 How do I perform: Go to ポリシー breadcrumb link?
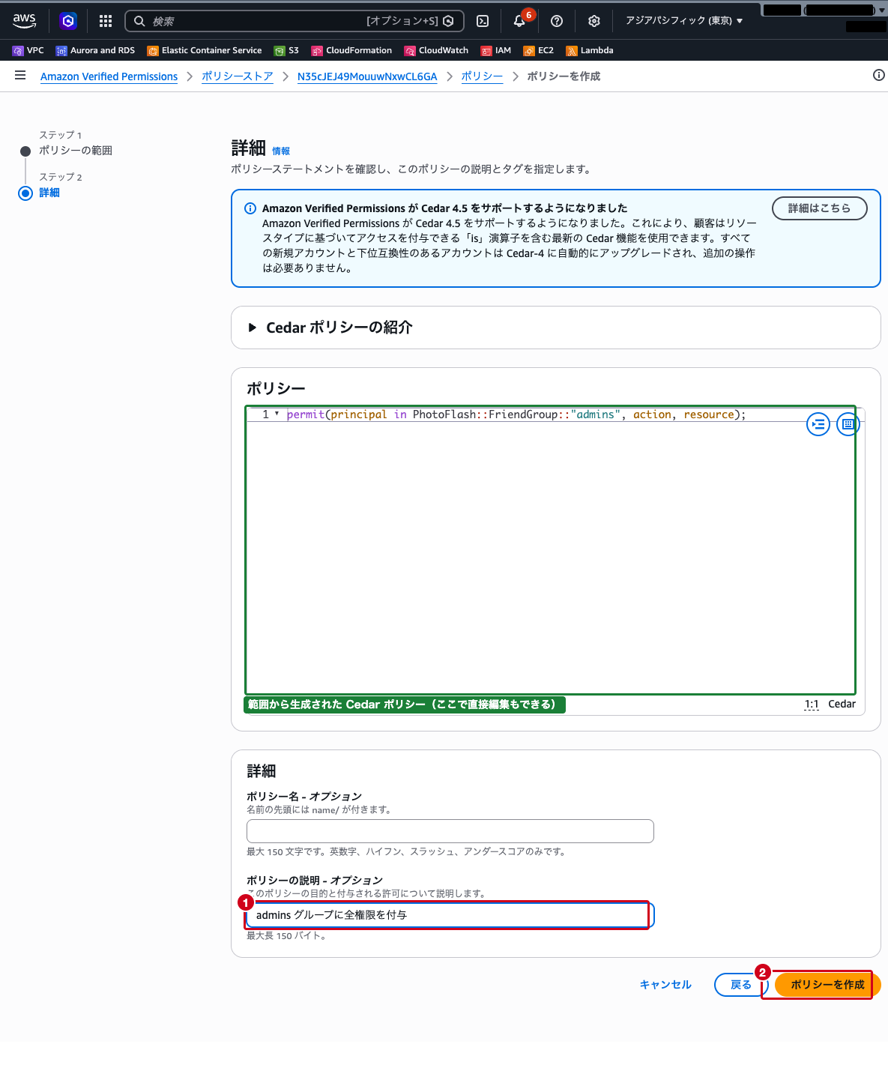pyautogui.click(x=482, y=76)
